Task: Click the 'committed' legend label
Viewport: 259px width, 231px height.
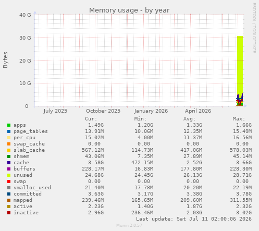Action: (28, 194)
